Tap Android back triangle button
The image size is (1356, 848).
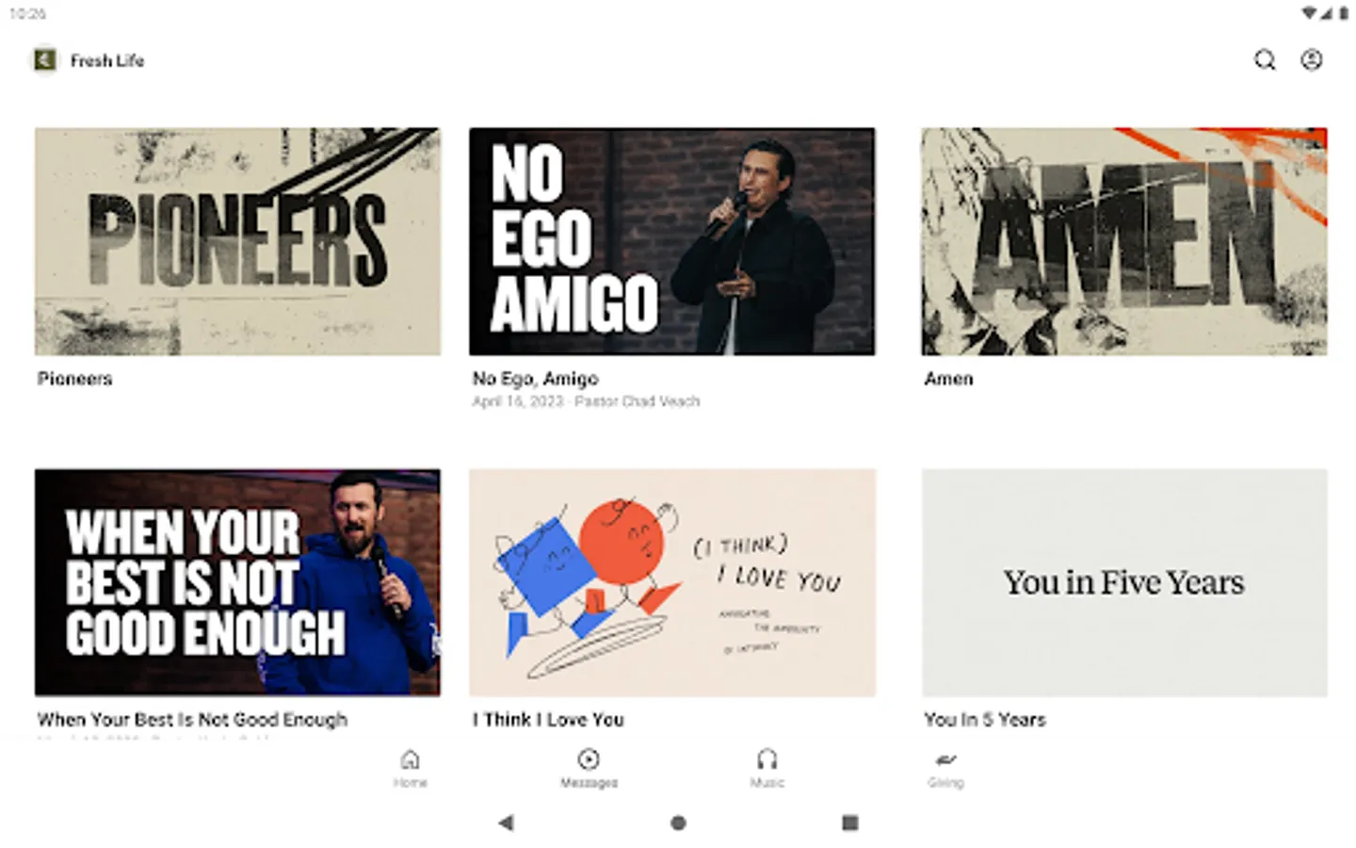506,823
